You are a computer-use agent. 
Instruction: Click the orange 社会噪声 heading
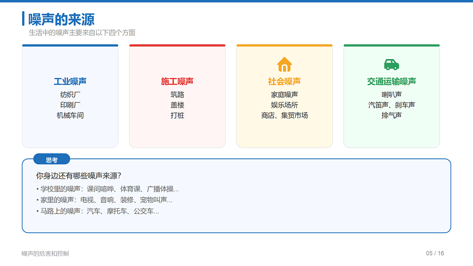tap(285, 82)
